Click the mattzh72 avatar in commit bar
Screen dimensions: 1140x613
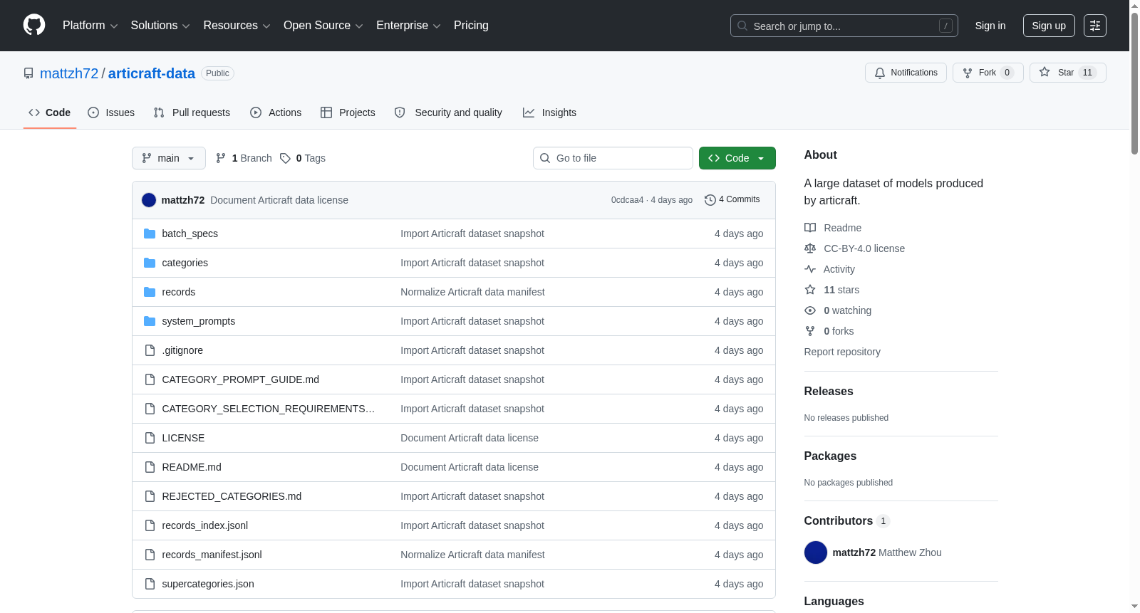pyautogui.click(x=149, y=200)
